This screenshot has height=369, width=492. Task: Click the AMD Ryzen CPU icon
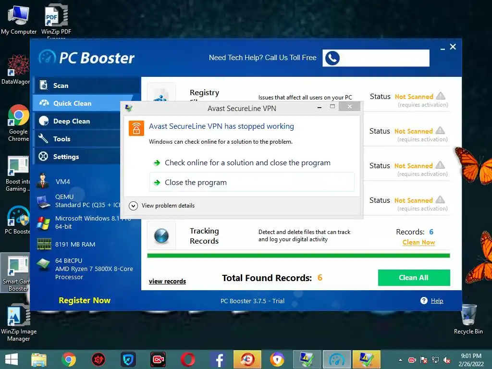43,264
